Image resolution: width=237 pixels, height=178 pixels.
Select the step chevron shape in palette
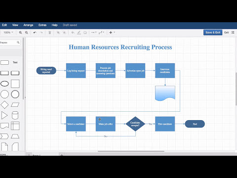[4, 136]
